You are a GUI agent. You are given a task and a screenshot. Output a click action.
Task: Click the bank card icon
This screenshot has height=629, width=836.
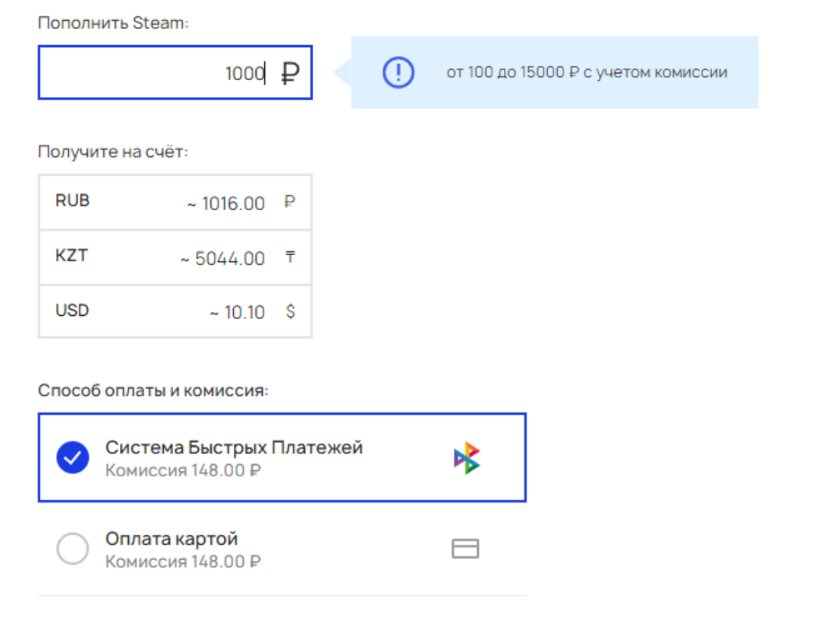click(465, 549)
